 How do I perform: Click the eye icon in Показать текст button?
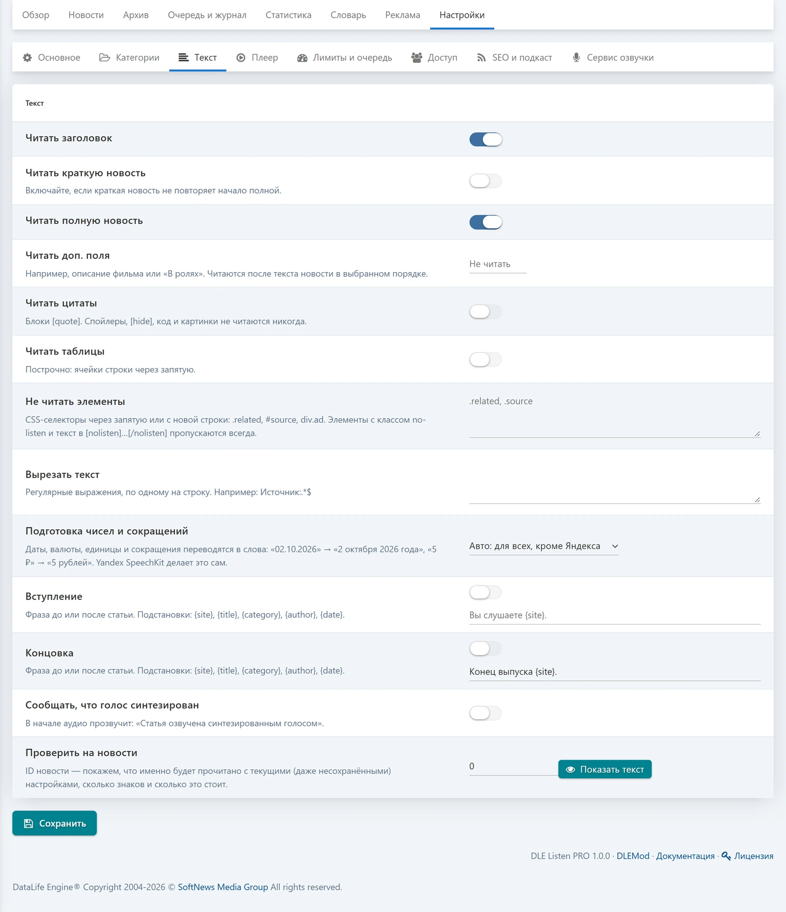point(570,769)
